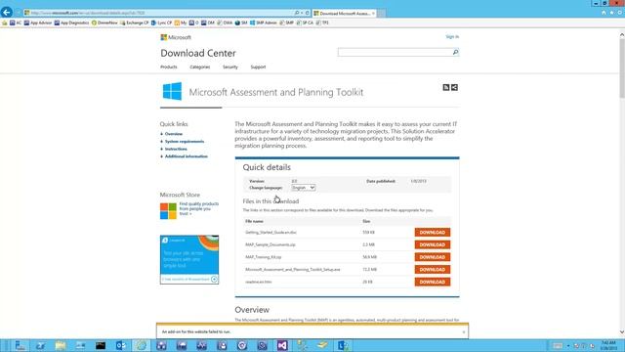Open browser tools gear icon

click(x=619, y=13)
